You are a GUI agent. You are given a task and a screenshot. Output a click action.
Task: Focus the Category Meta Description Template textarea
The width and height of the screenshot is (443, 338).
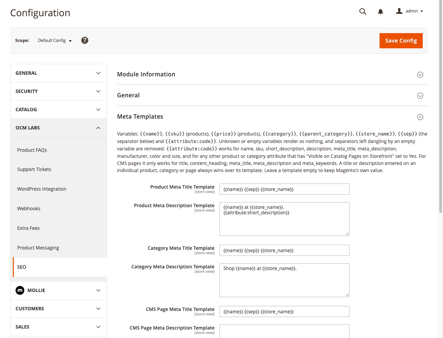[x=284, y=280]
